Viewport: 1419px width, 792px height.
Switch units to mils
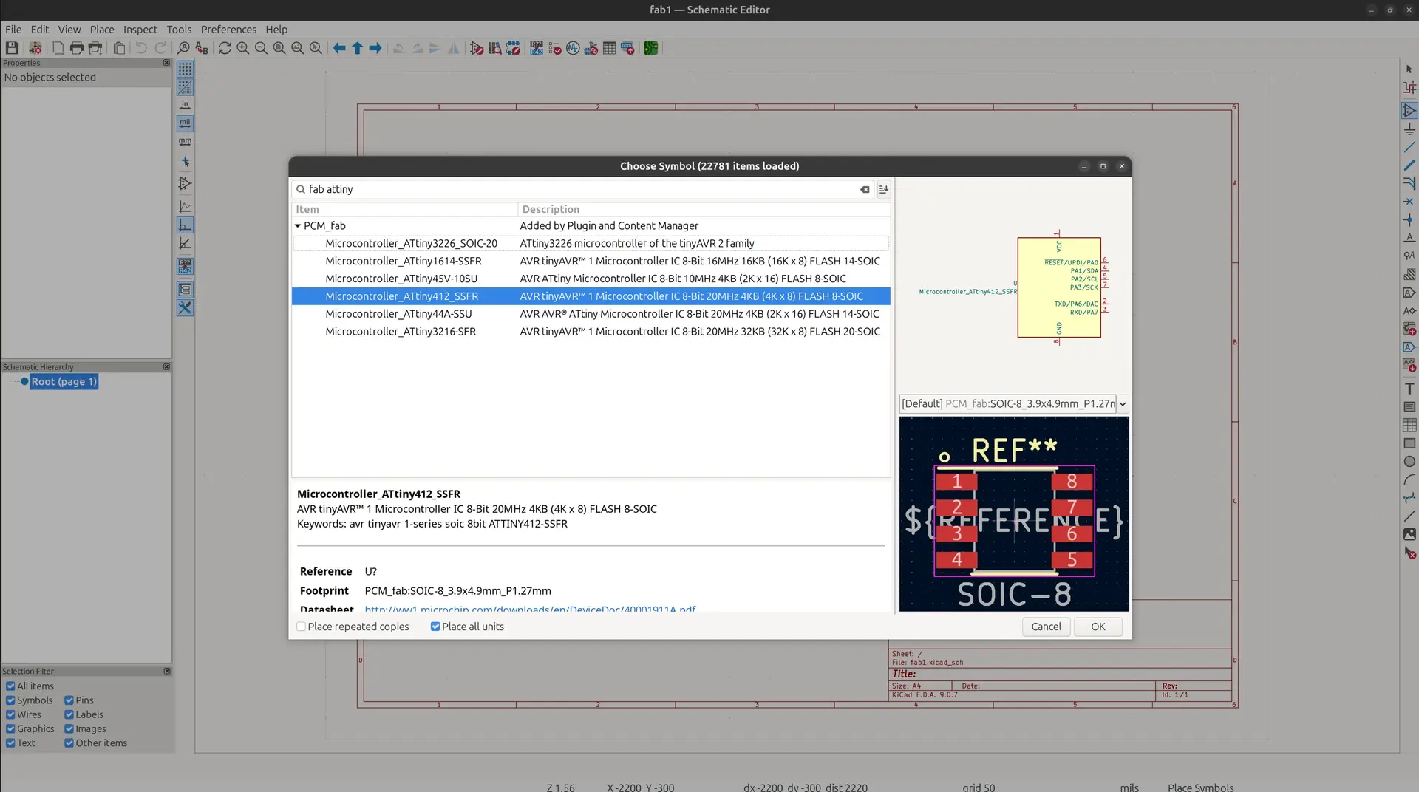coord(185,123)
